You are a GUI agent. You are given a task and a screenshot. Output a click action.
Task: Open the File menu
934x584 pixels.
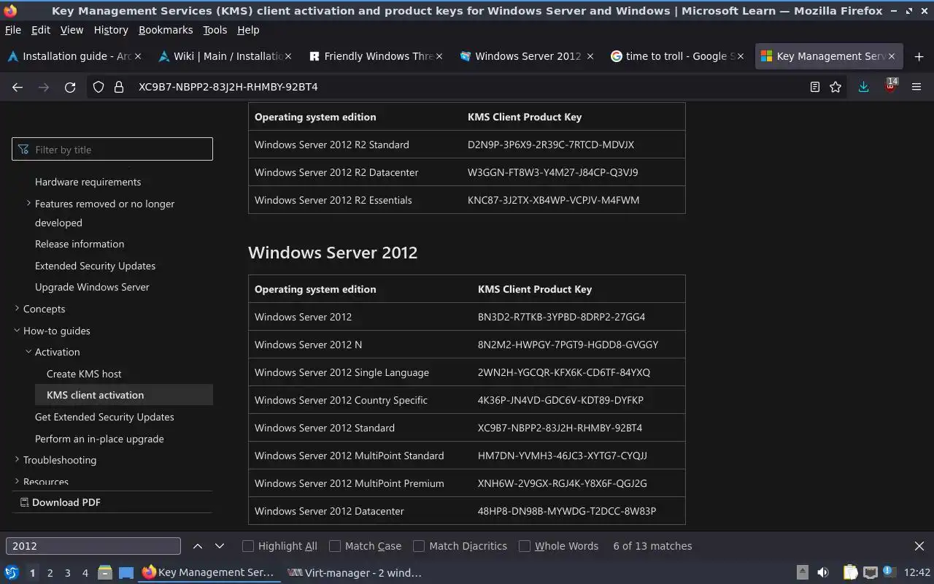(12, 30)
